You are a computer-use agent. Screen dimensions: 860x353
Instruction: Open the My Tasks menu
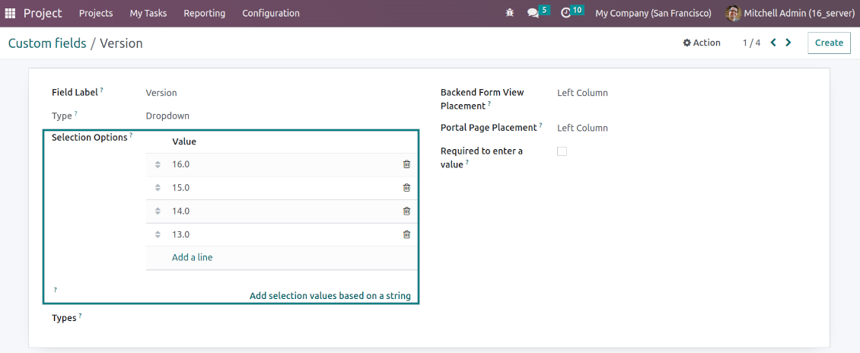[148, 13]
